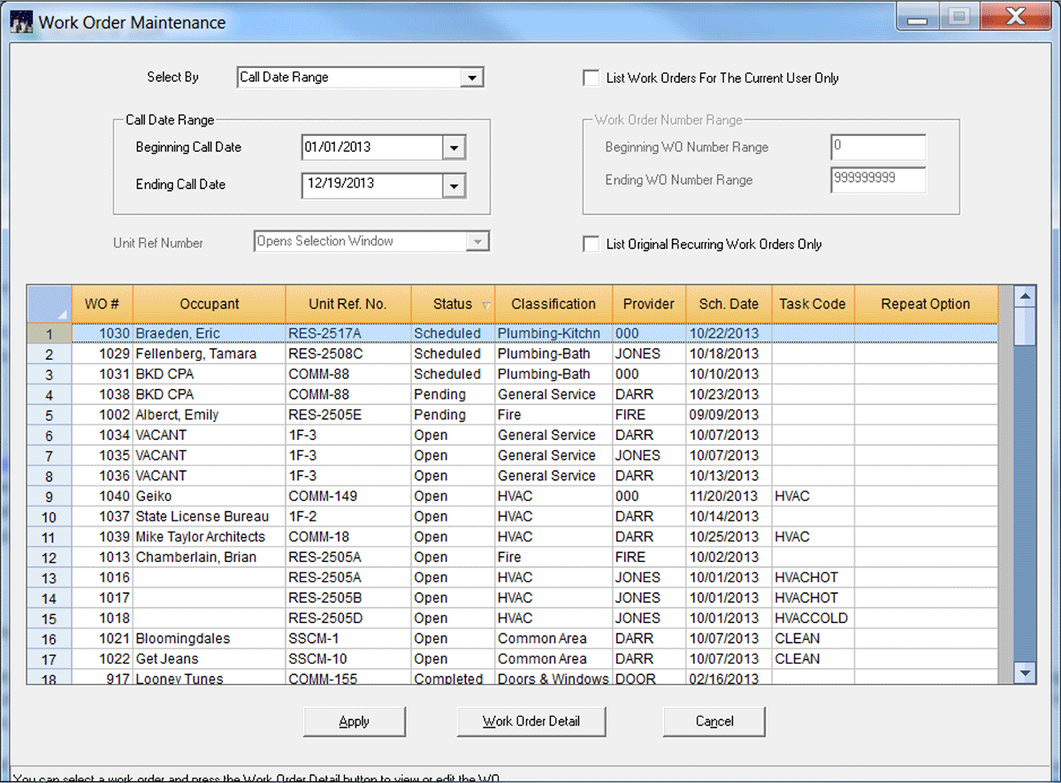Select row header 9 in the grid
Viewport: 1061px width, 783px height.
50,497
